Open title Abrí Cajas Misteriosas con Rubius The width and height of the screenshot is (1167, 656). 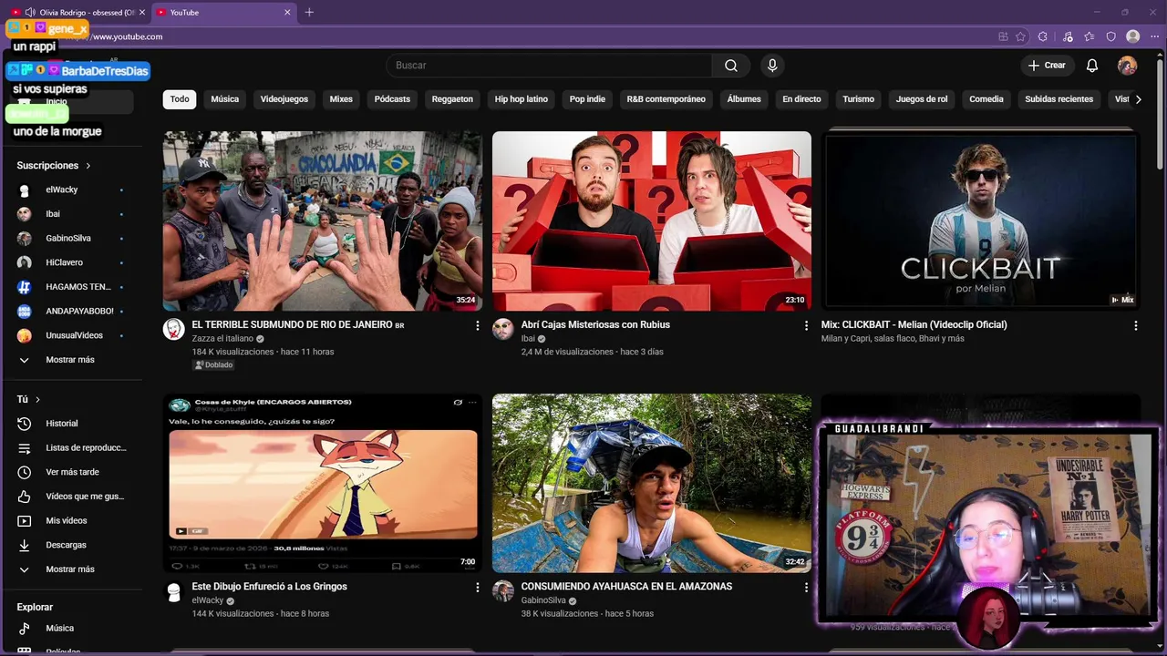tap(595, 325)
